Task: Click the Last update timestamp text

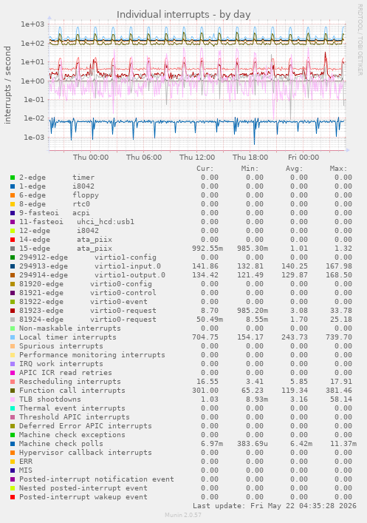Action: [x=275, y=506]
